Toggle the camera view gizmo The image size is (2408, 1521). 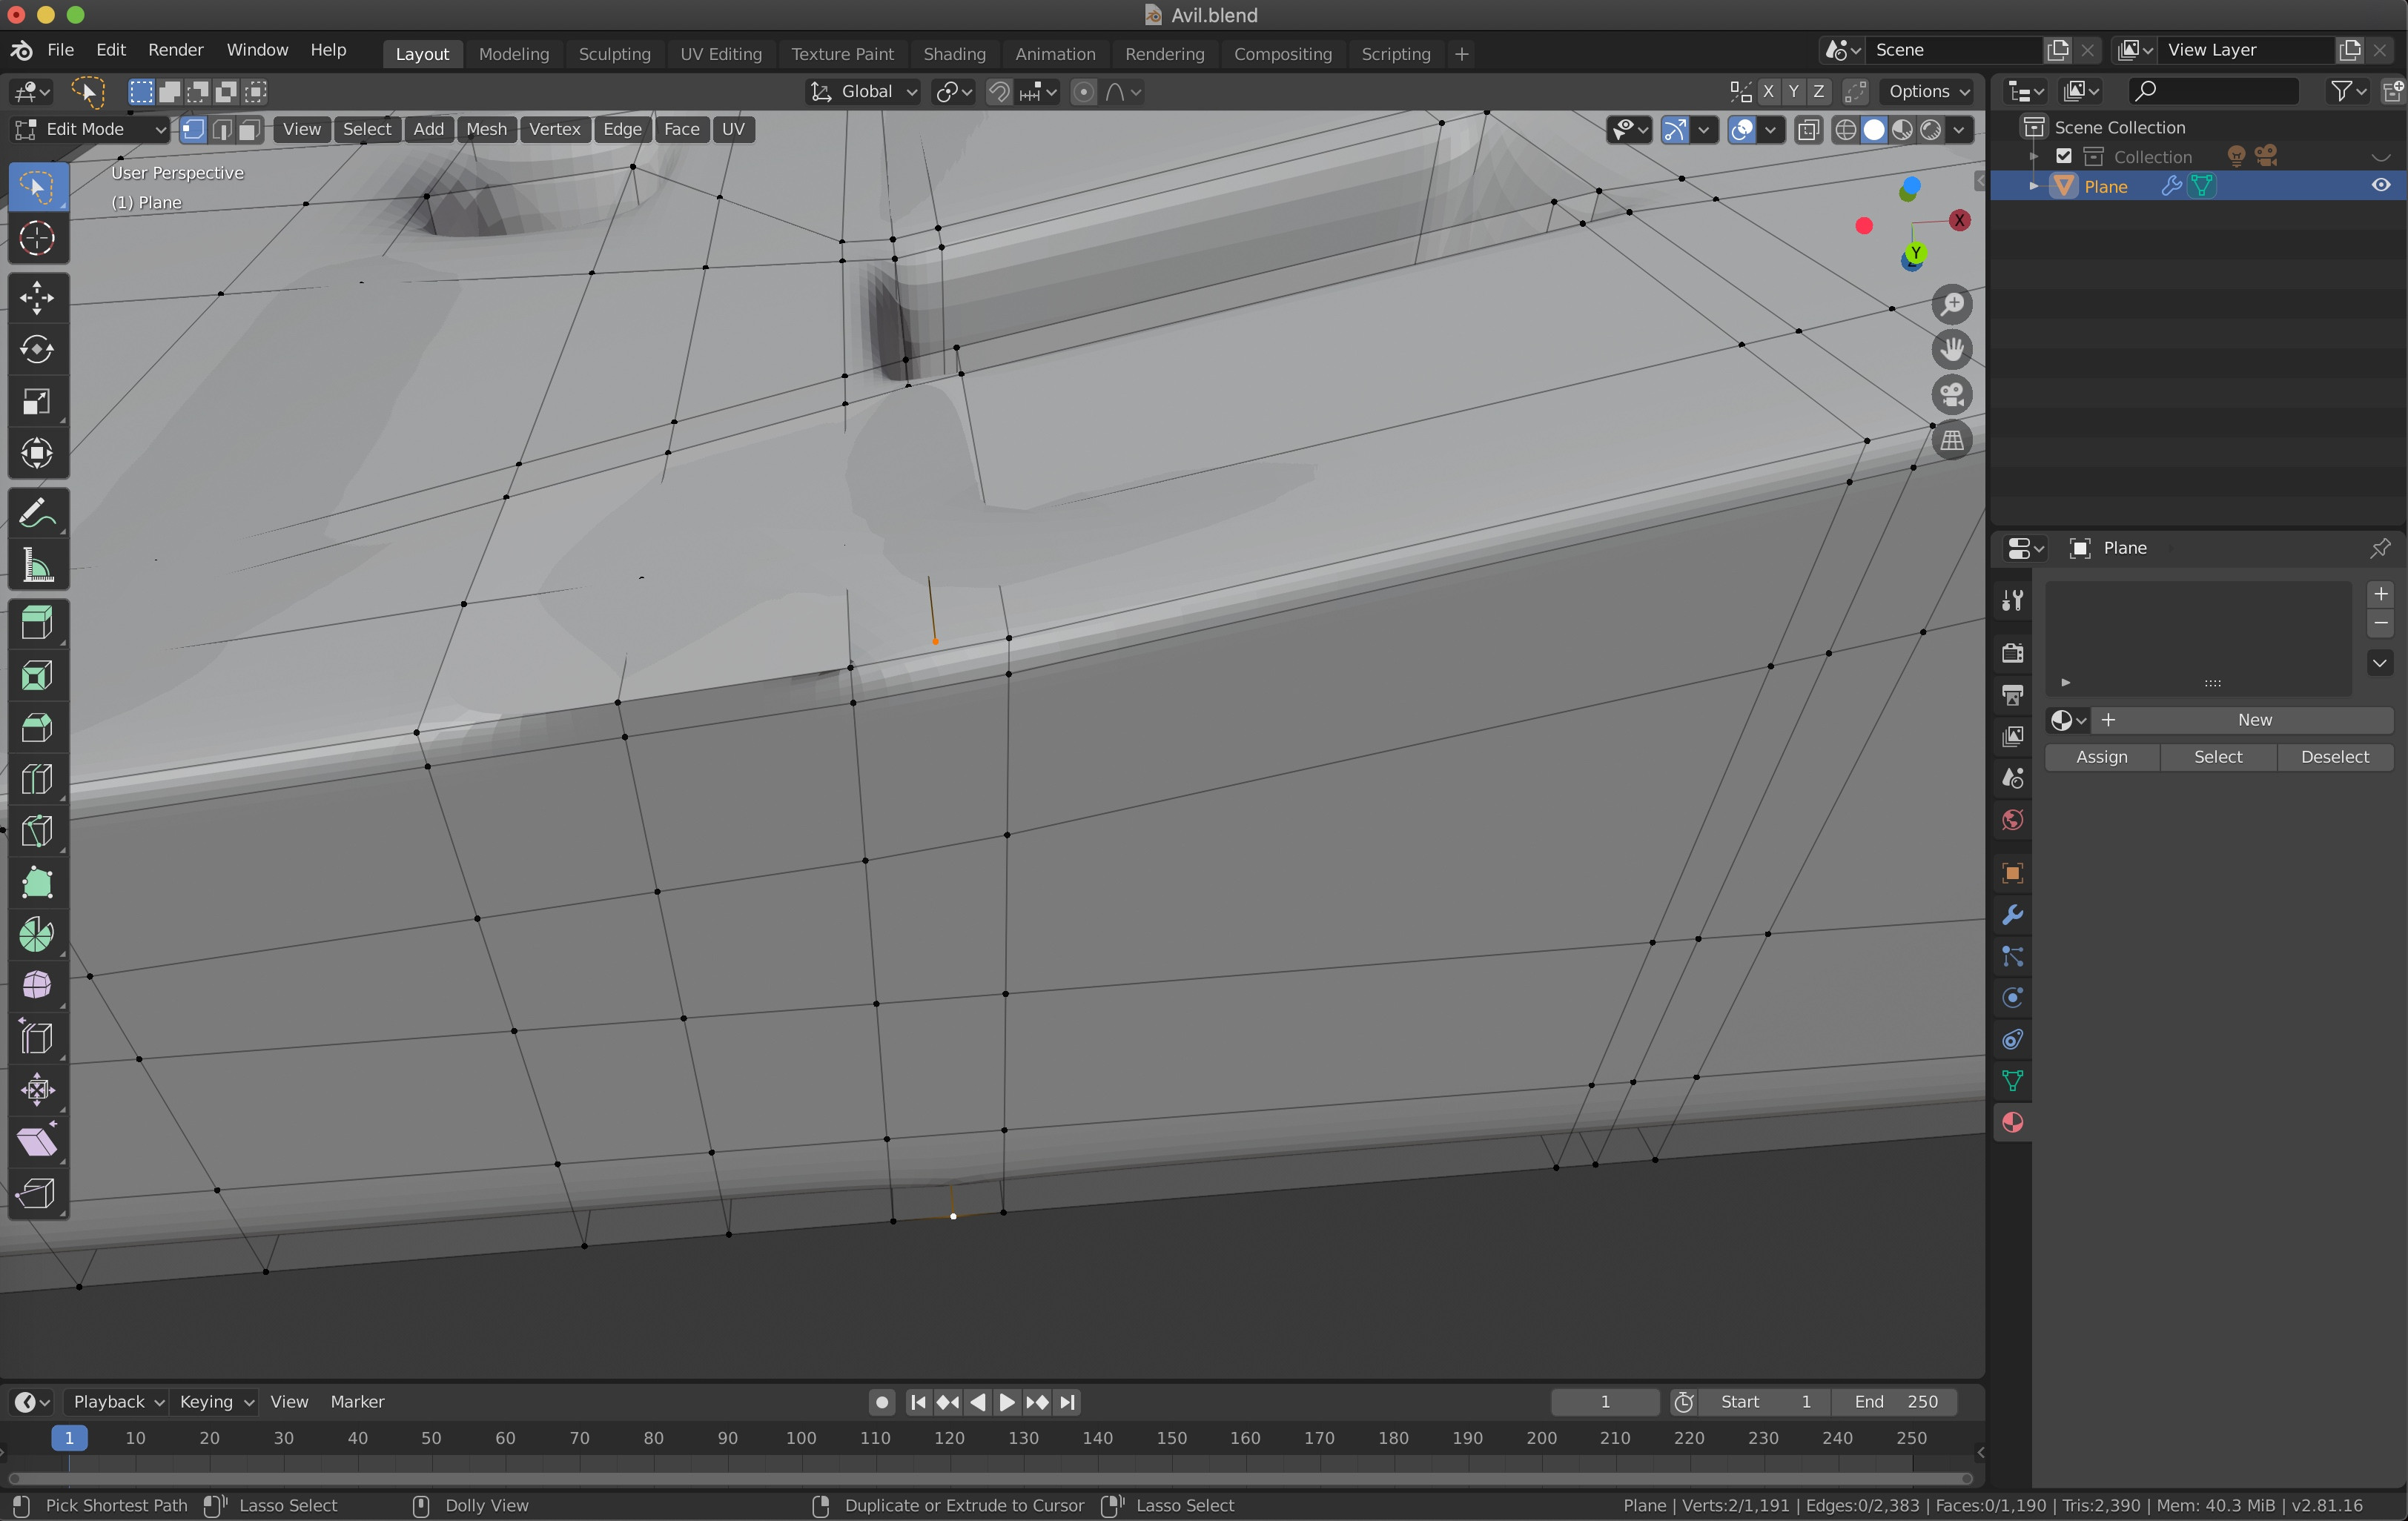coord(1952,394)
